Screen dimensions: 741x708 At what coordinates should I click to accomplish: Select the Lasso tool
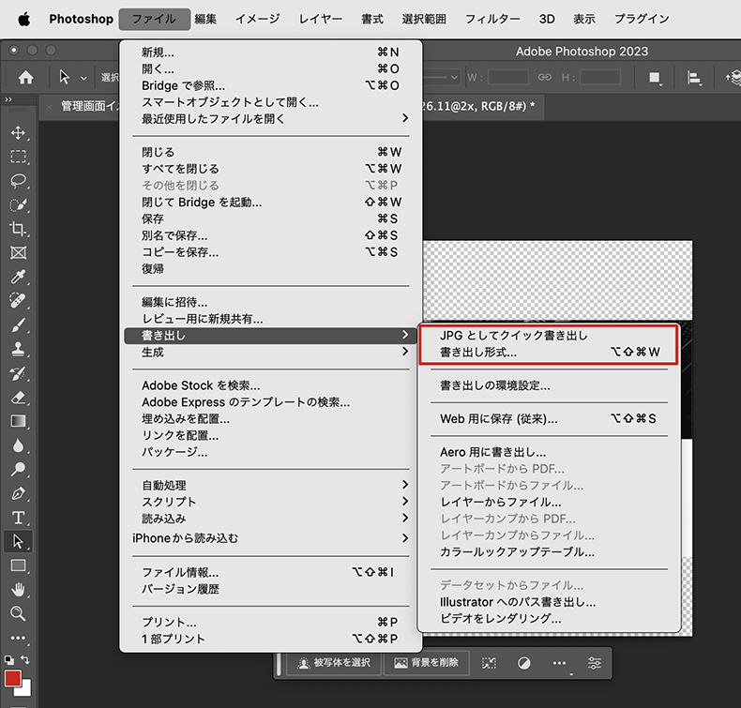tap(18, 181)
